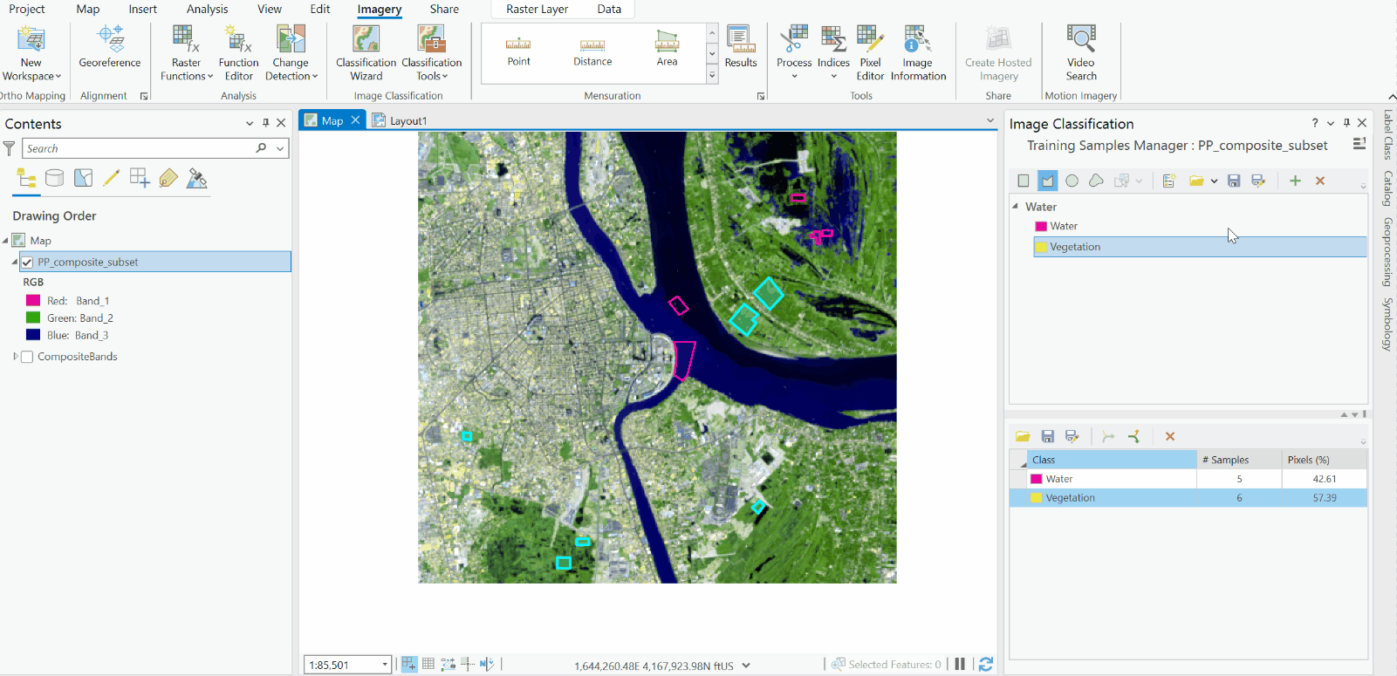The height and width of the screenshot is (676, 1397).
Task: Switch to the Raster Layer tab
Action: (537, 9)
